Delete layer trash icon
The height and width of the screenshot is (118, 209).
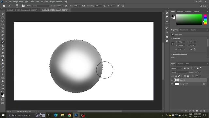tap(204, 111)
